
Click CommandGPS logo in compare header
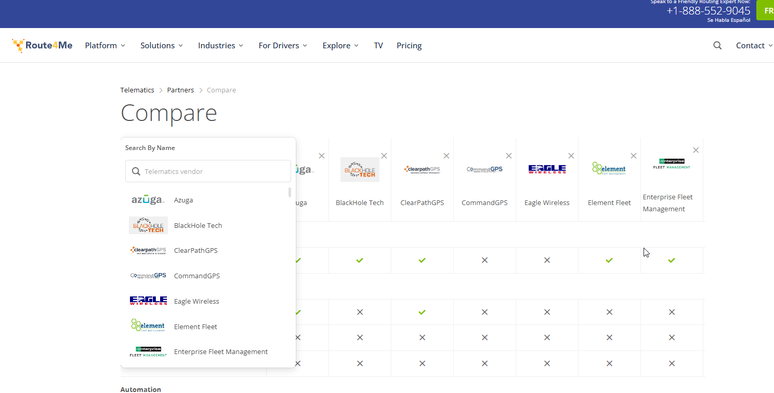[484, 169]
